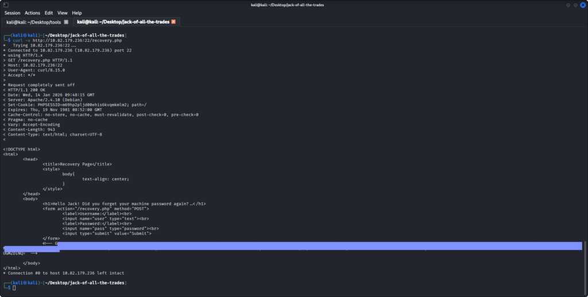The image size is (588, 297).
Task: Maximize the terminal window
Action: [x=575, y=5]
